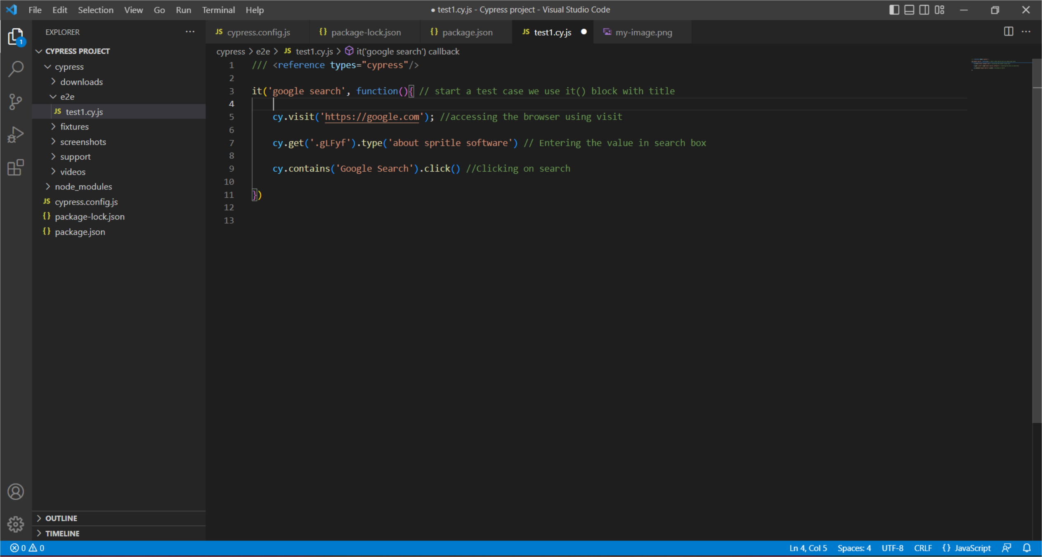Click the unsaved dot on test1.cy.js tab
Viewport: 1042px width, 557px height.
pyautogui.click(x=584, y=32)
